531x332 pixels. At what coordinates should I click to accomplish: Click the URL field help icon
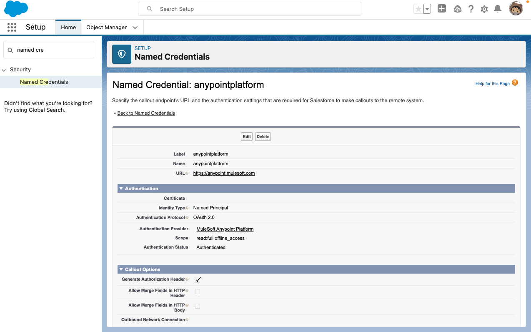tap(187, 174)
